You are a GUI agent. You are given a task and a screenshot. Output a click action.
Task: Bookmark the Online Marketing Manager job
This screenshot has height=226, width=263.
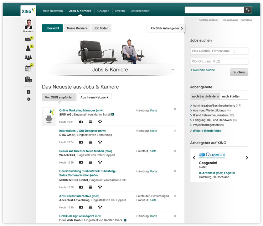coord(81,122)
